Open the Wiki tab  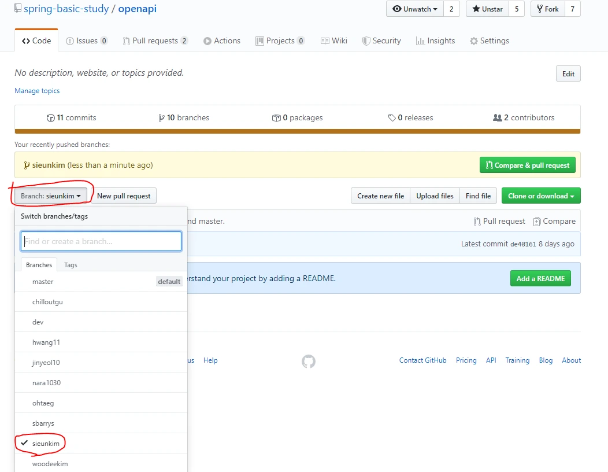(x=334, y=40)
